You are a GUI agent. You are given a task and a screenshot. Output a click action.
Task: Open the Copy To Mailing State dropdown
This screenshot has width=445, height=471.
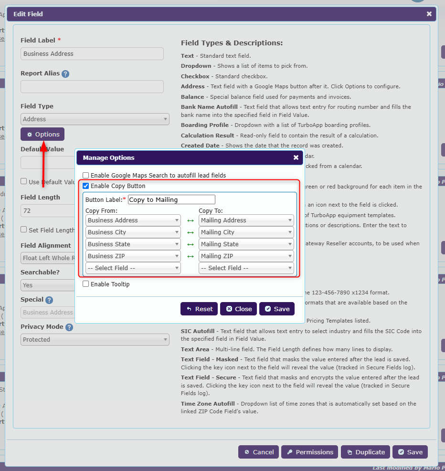coord(246,244)
